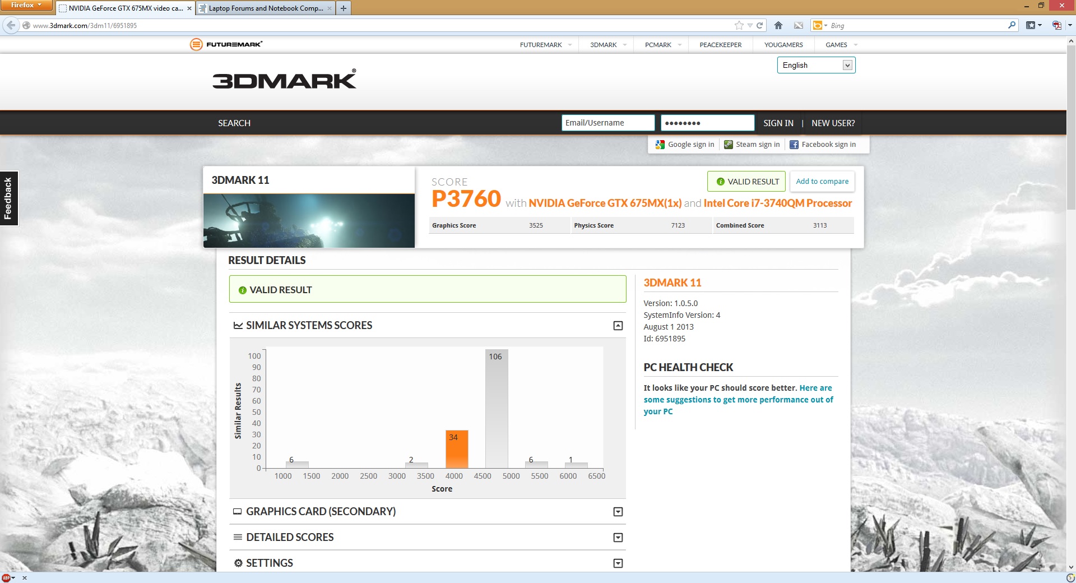Click the Detailed Scores list icon
This screenshot has height=583, width=1076.
click(x=238, y=538)
